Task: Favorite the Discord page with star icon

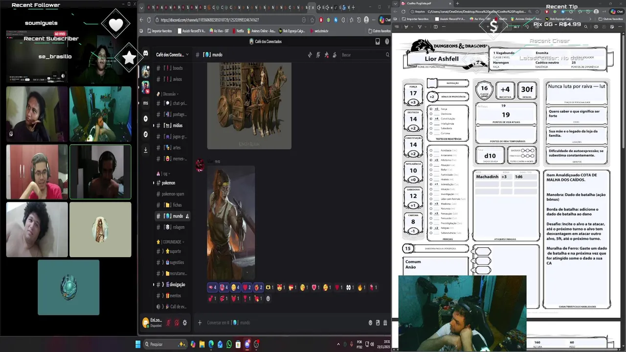Action: pos(313,20)
